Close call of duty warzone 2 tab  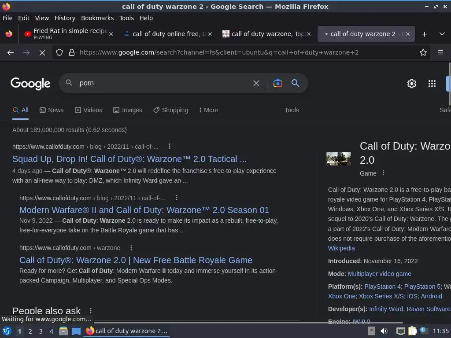point(408,34)
